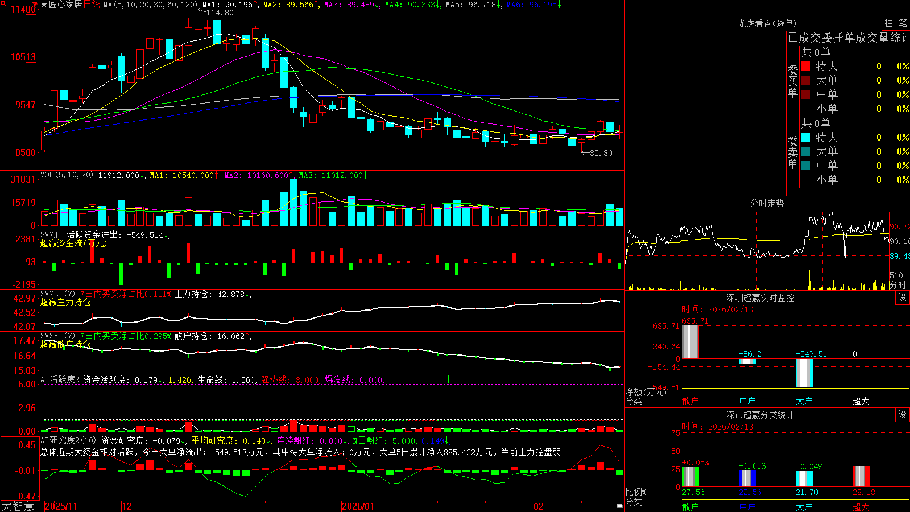The image size is (910, 512).
Task: Click the dark red 大单 buy-order swatch
Action: point(805,80)
